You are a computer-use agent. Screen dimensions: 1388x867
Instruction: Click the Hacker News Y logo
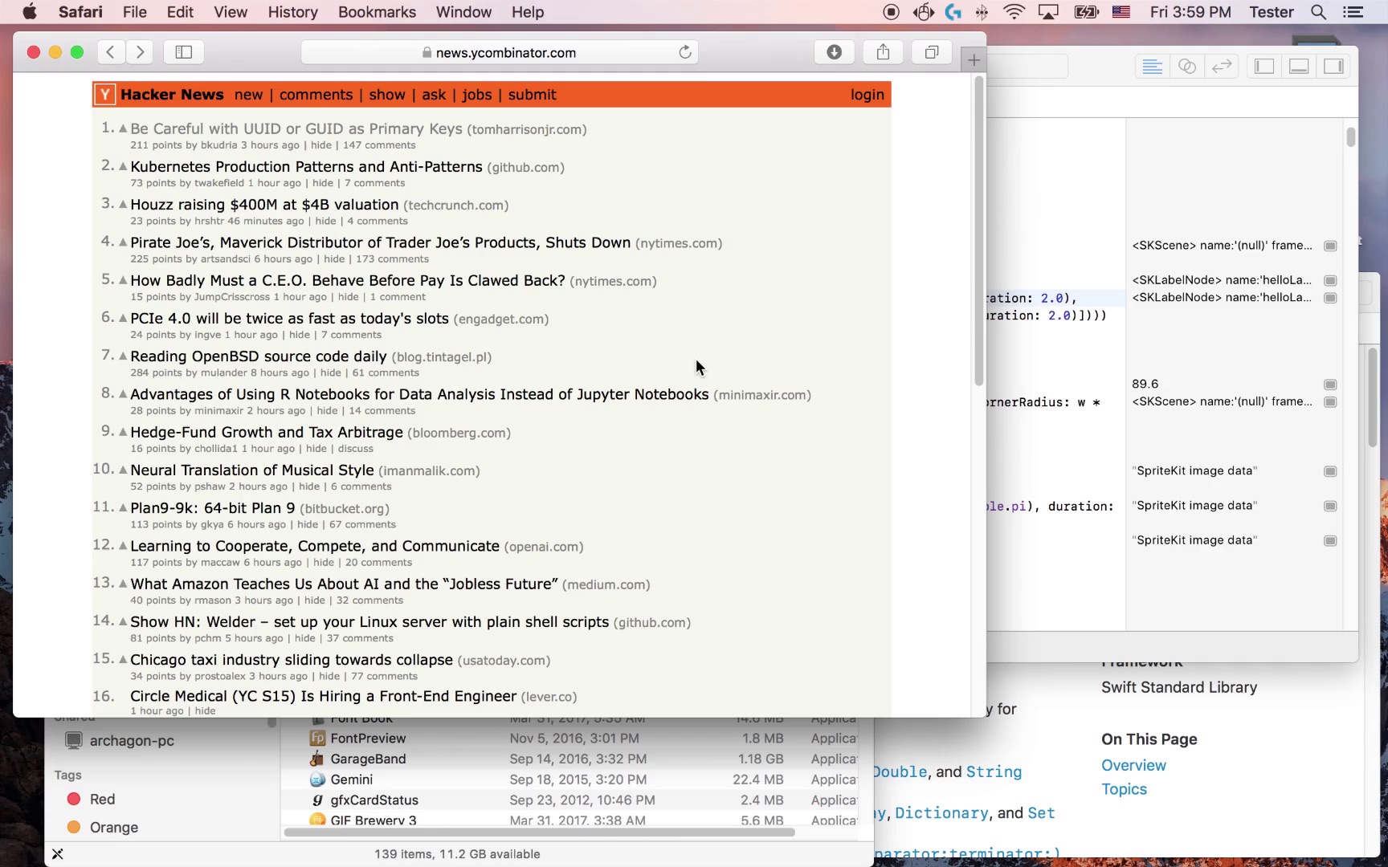[104, 95]
